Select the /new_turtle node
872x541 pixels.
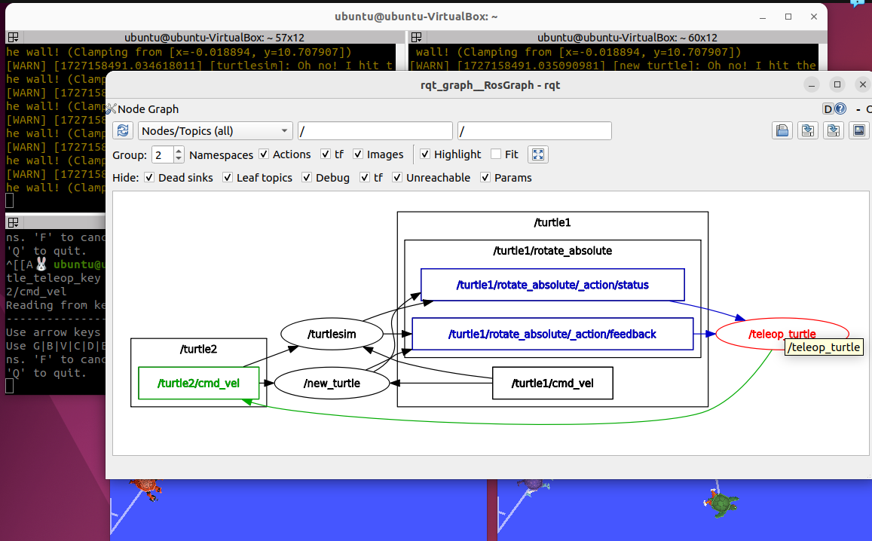(332, 383)
